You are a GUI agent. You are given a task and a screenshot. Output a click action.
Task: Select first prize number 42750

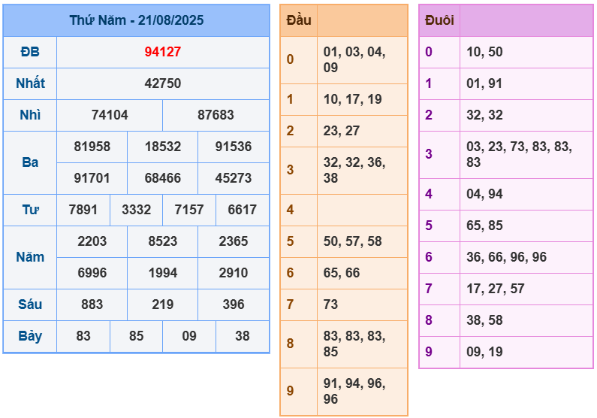point(163,83)
